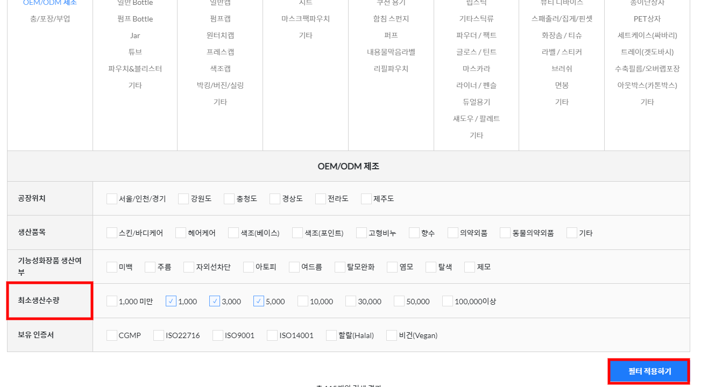Select the 할랄(Halal) certificate checkbox

coord(331,335)
